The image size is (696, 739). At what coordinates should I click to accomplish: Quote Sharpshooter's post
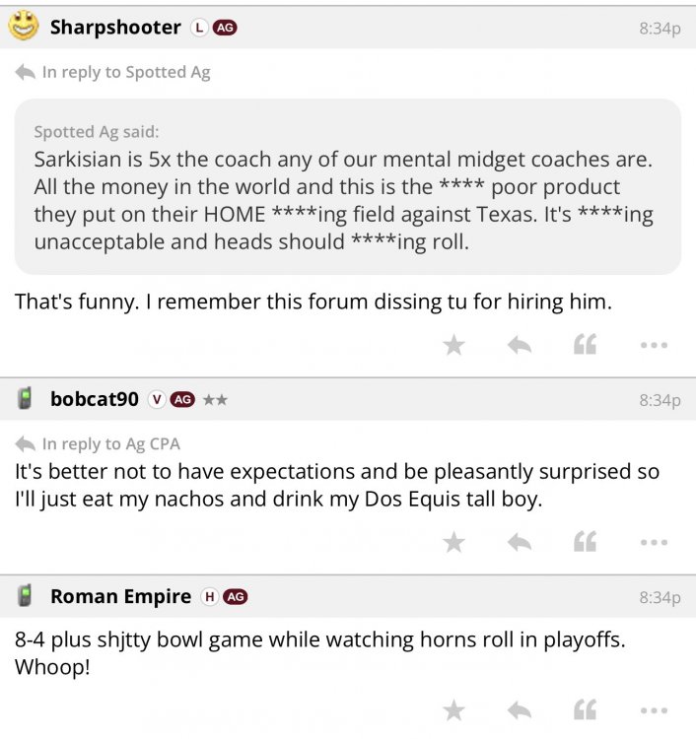(586, 345)
